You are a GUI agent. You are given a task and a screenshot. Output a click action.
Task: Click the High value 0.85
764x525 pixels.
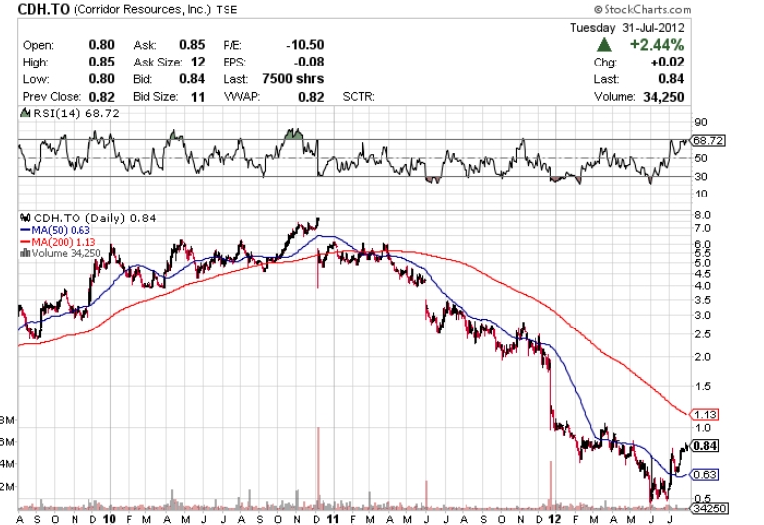click(102, 63)
